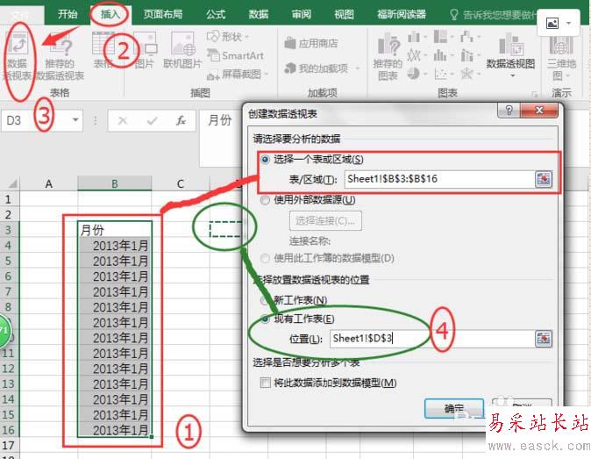The height and width of the screenshot is (459, 591).
Task: Click cell B3 containing 月份
Action: (x=115, y=230)
